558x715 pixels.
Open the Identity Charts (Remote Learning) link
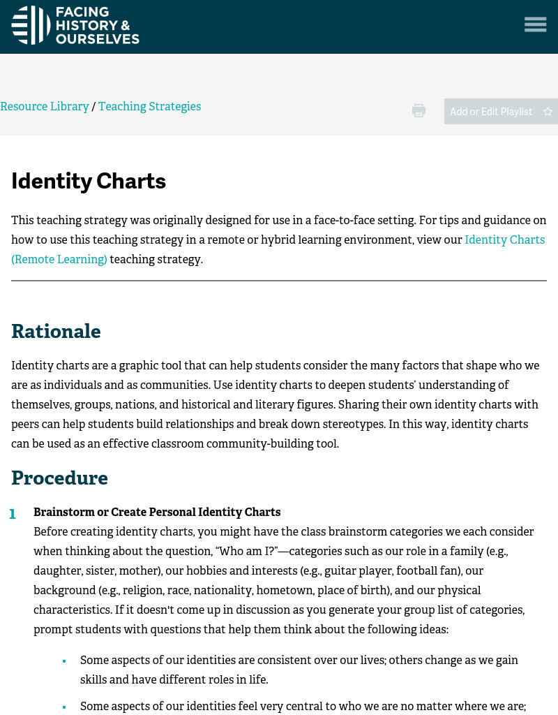pyautogui.click(x=504, y=239)
